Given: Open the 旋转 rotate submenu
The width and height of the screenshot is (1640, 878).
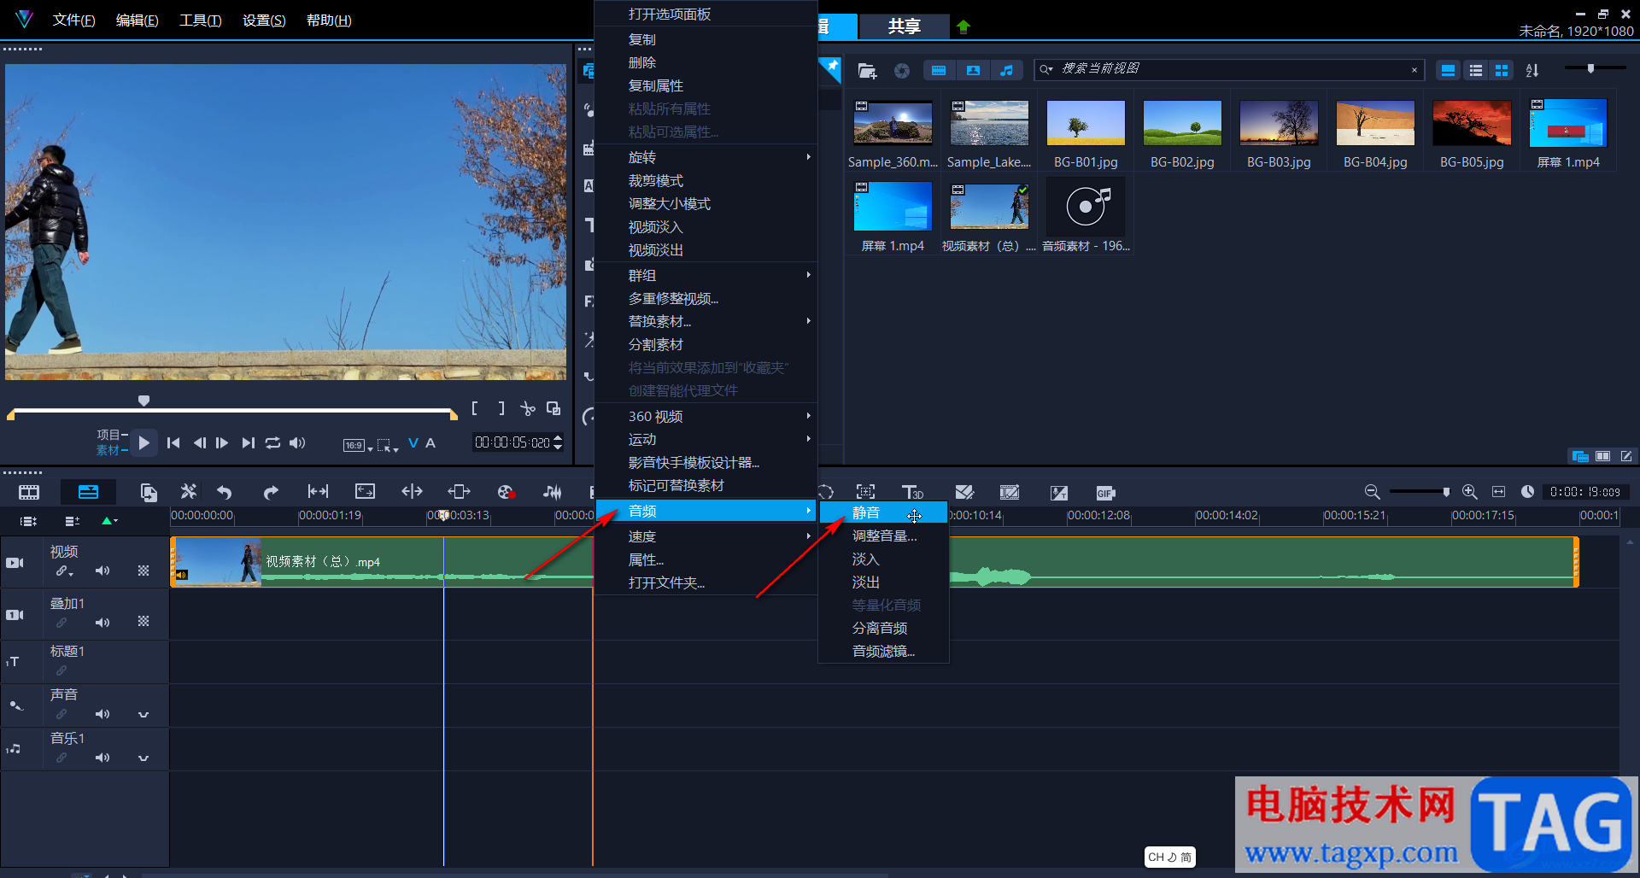Looking at the screenshot, I should point(706,157).
